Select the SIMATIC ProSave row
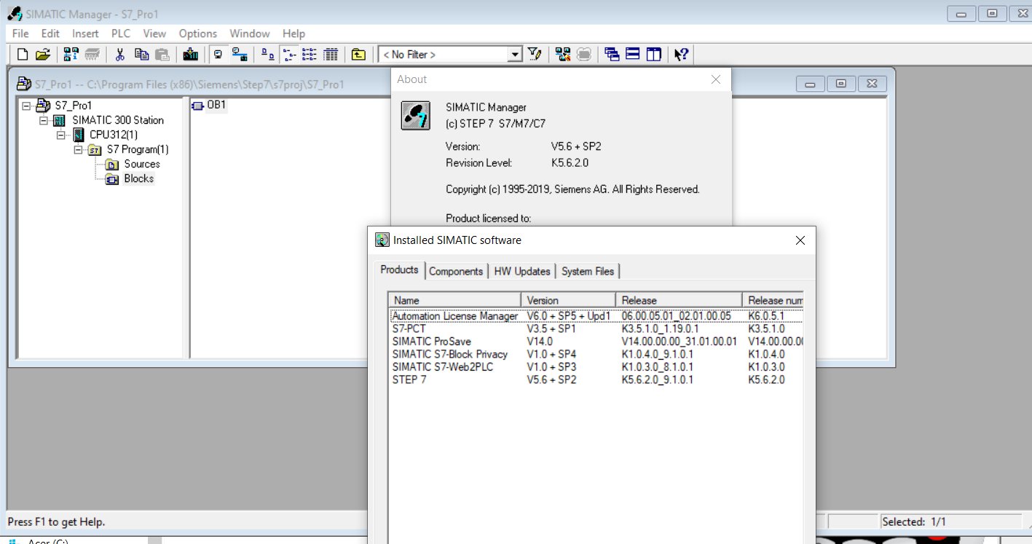Image resolution: width=1032 pixels, height=544 pixels. pyautogui.click(x=596, y=341)
